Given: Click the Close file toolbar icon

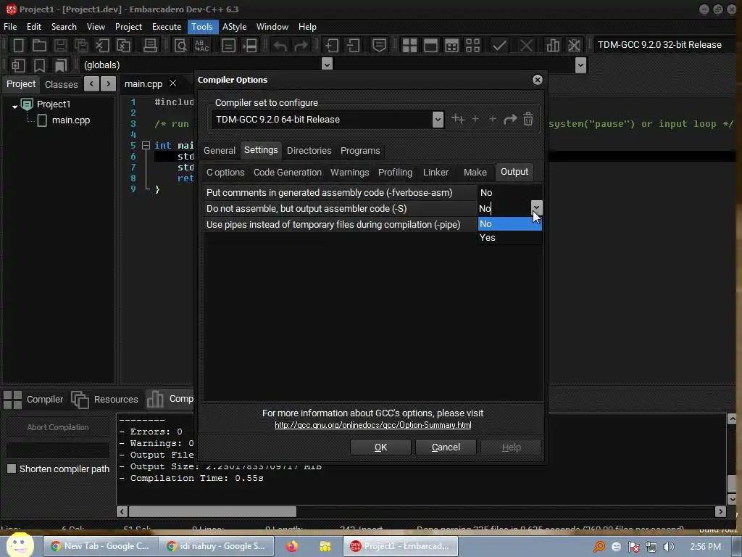Looking at the screenshot, I should point(102,45).
